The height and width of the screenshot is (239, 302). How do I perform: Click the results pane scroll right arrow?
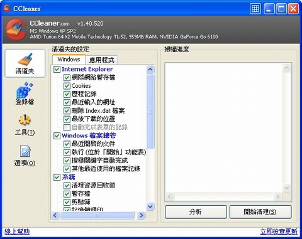click(x=278, y=196)
